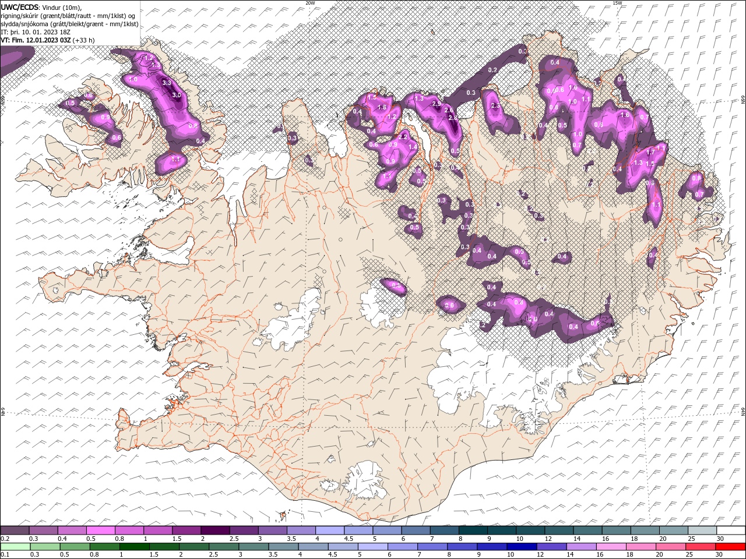Click the '0.1' label under lower legend

[5, 555]
